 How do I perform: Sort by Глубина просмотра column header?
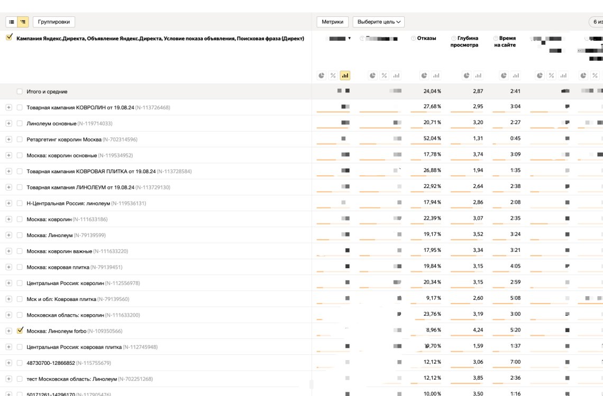click(x=464, y=41)
